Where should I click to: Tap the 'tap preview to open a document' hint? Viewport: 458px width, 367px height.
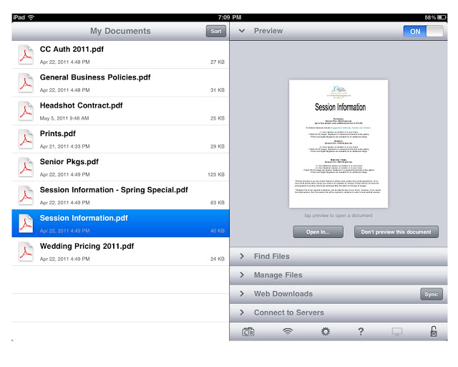pos(338,216)
